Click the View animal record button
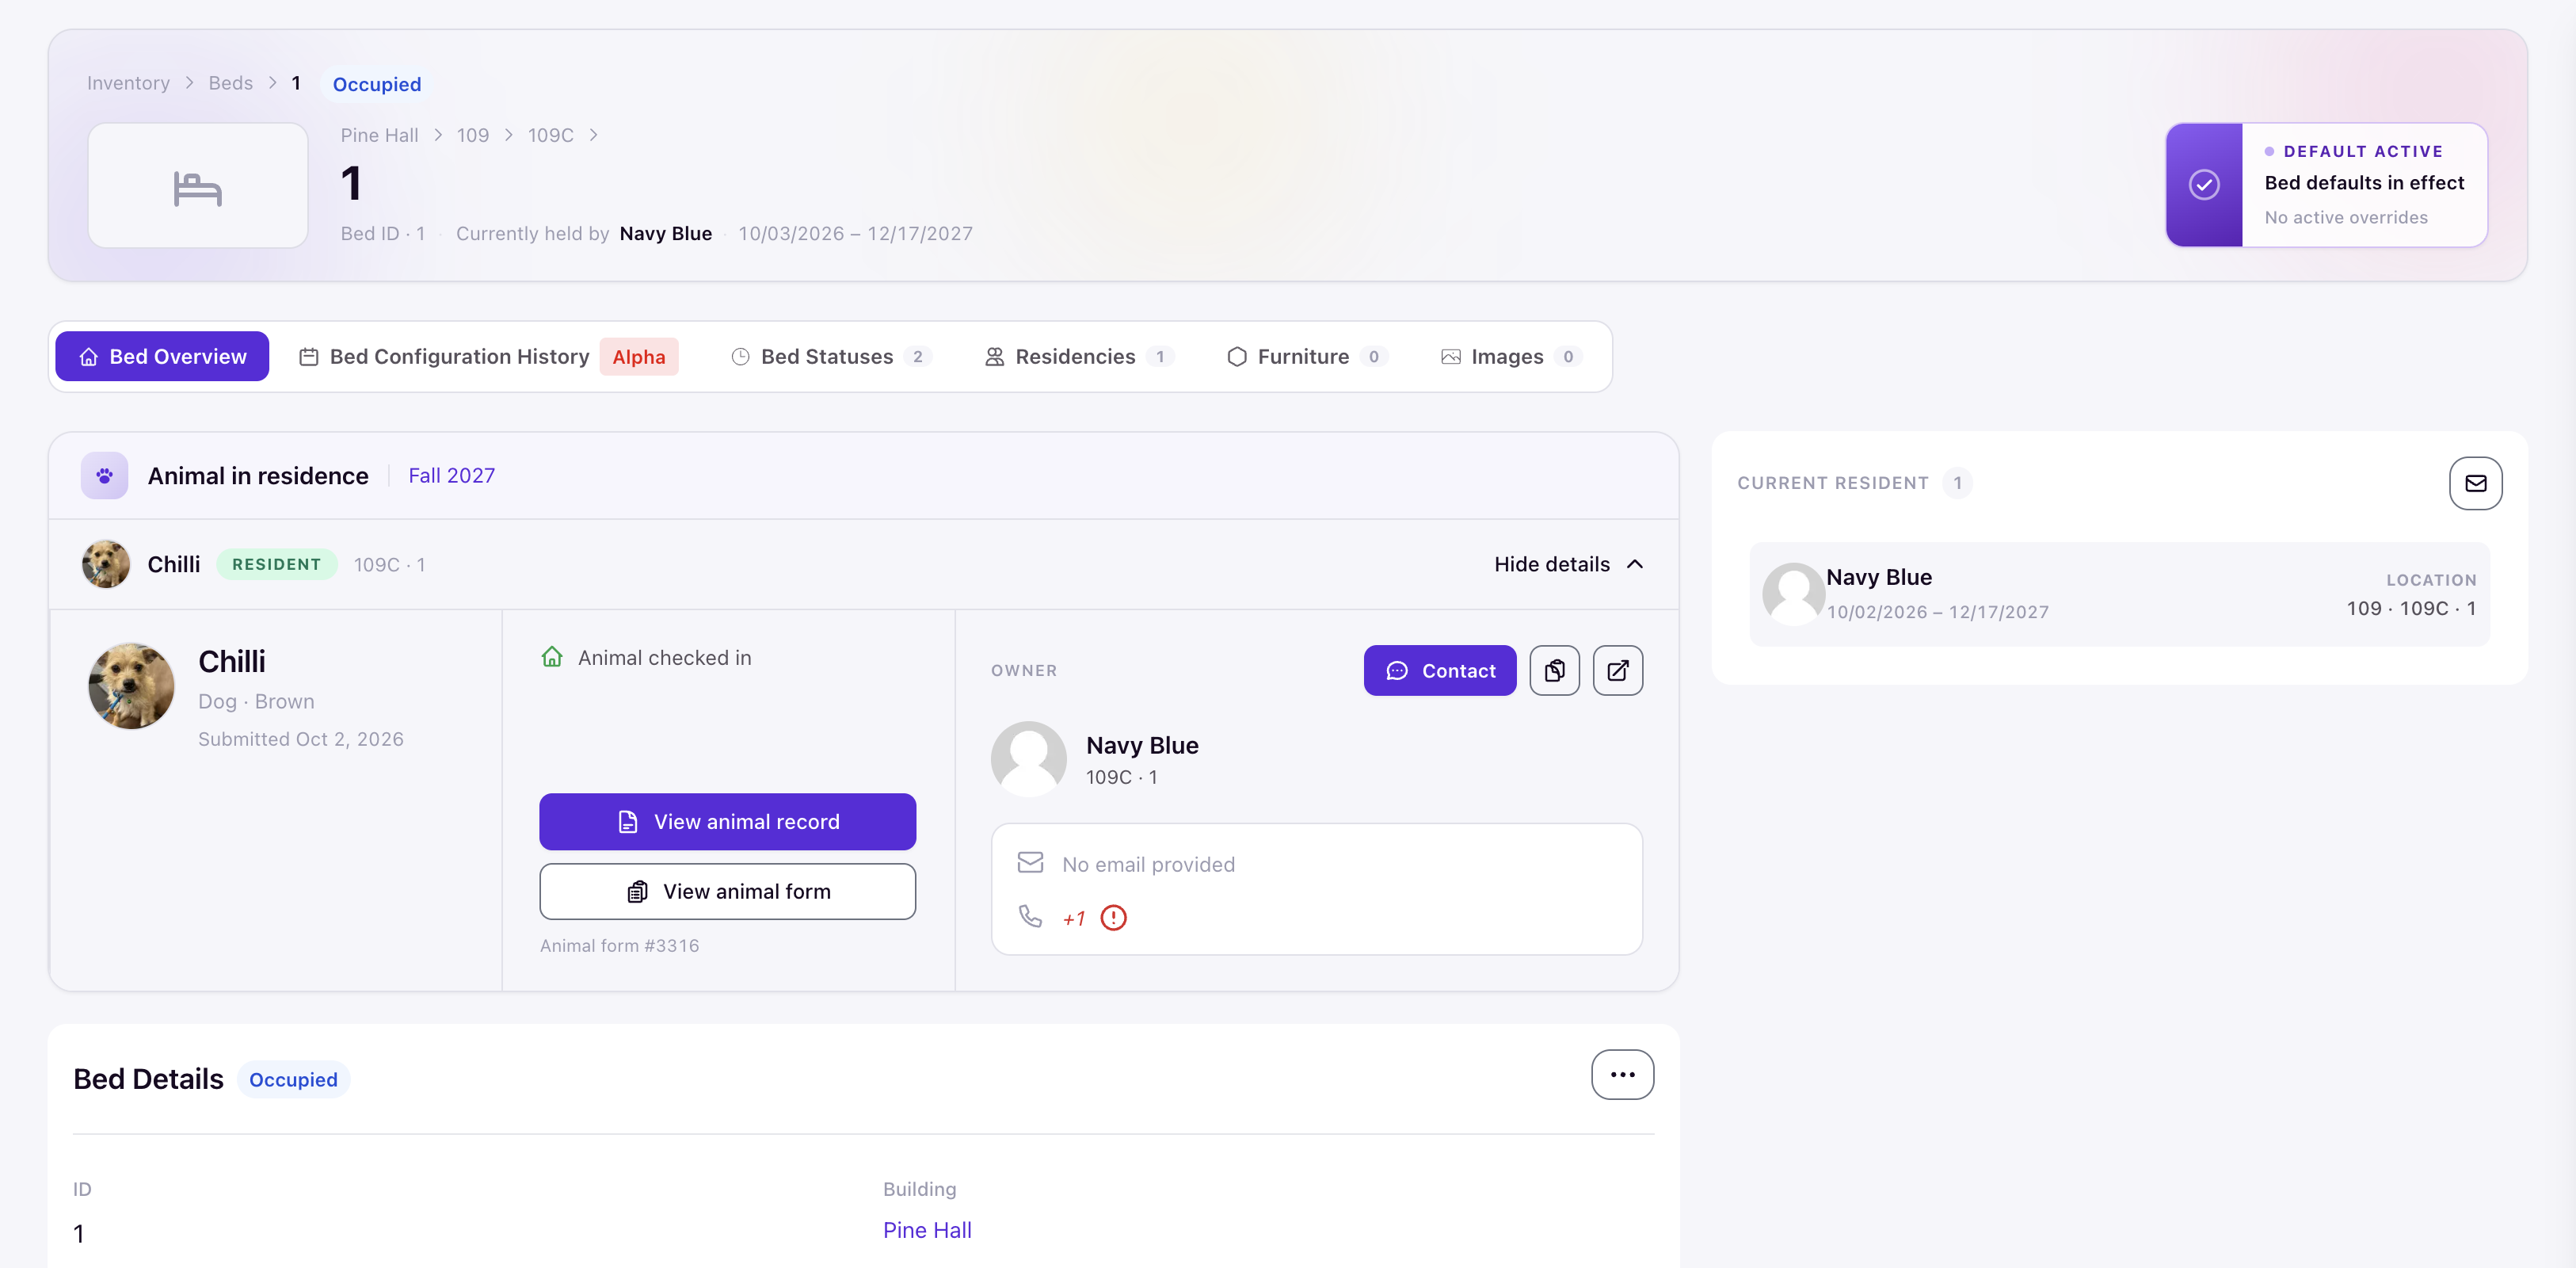2576x1268 pixels. [x=727, y=822]
